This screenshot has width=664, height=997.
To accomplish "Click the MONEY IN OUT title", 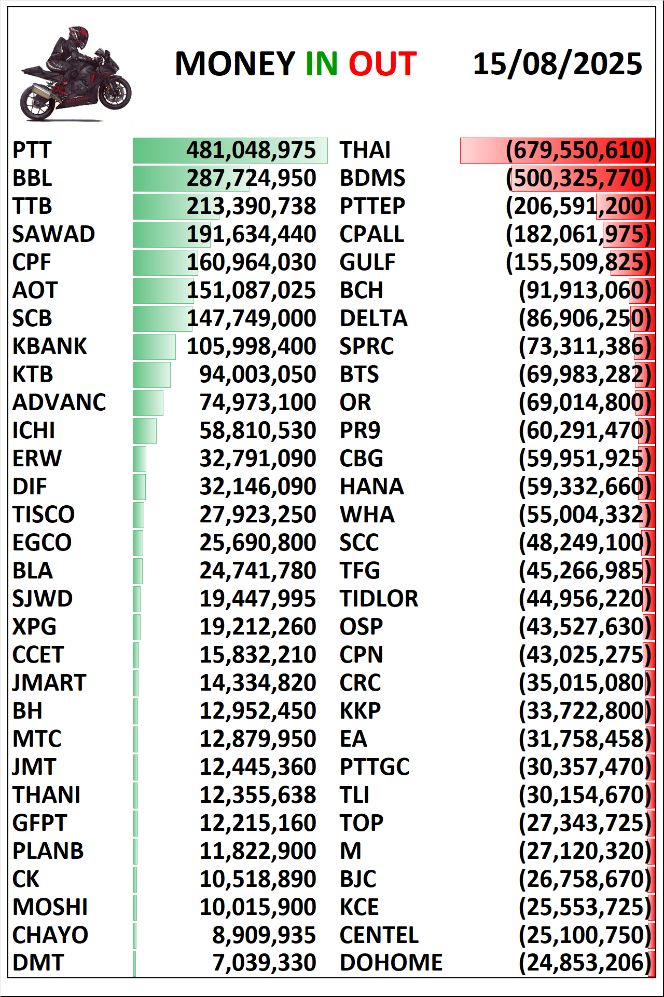I will [x=296, y=64].
